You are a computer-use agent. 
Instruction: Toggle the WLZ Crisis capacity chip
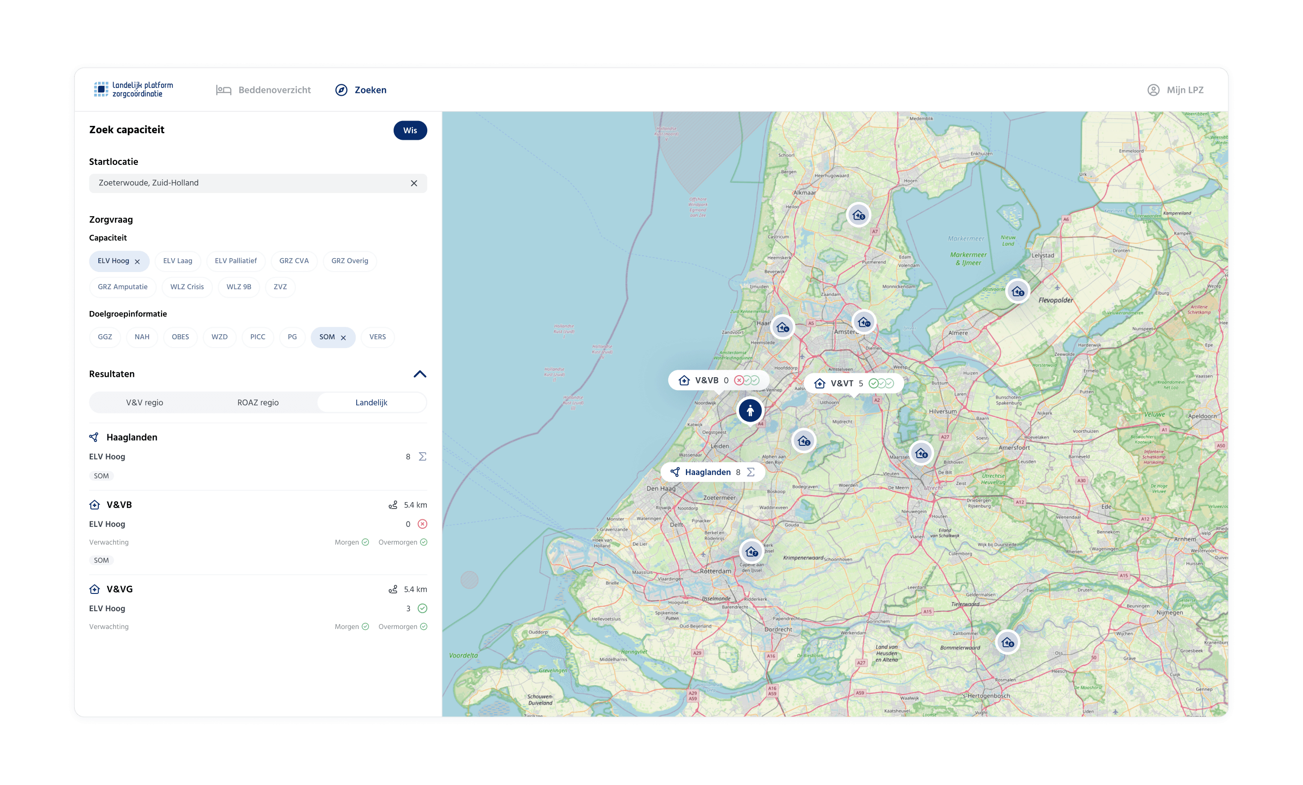pos(187,286)
